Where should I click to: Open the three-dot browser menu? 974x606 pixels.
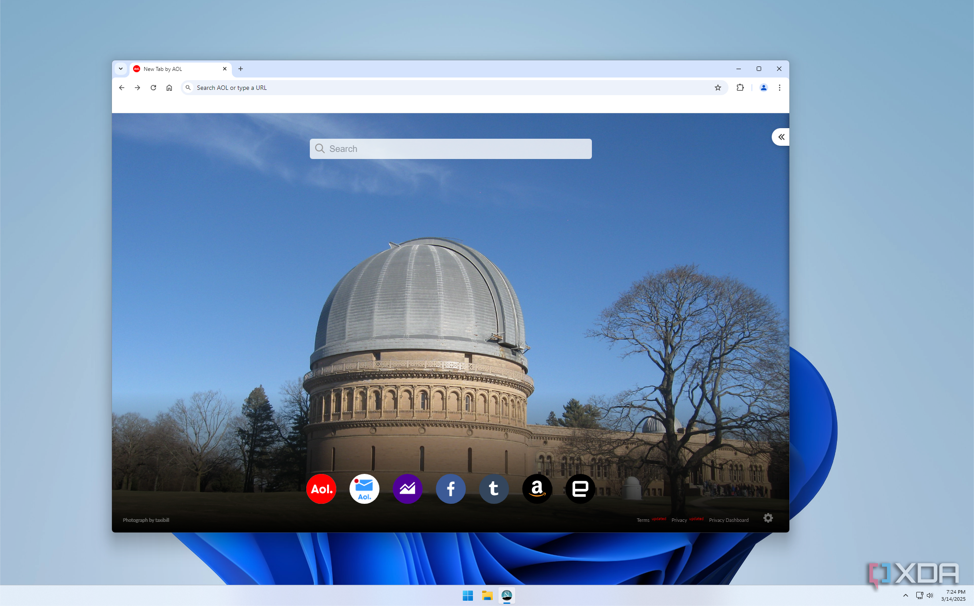[780, 88]
